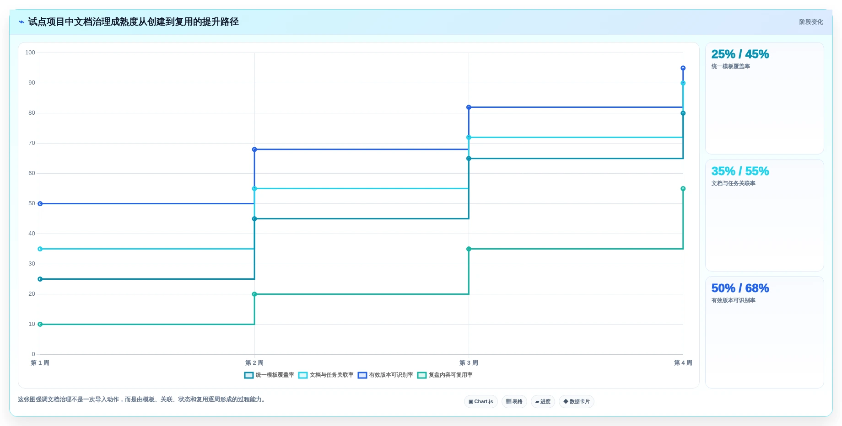
Task: Toggle 统一模板覆盖率 legend series
Action: point(269,375)
